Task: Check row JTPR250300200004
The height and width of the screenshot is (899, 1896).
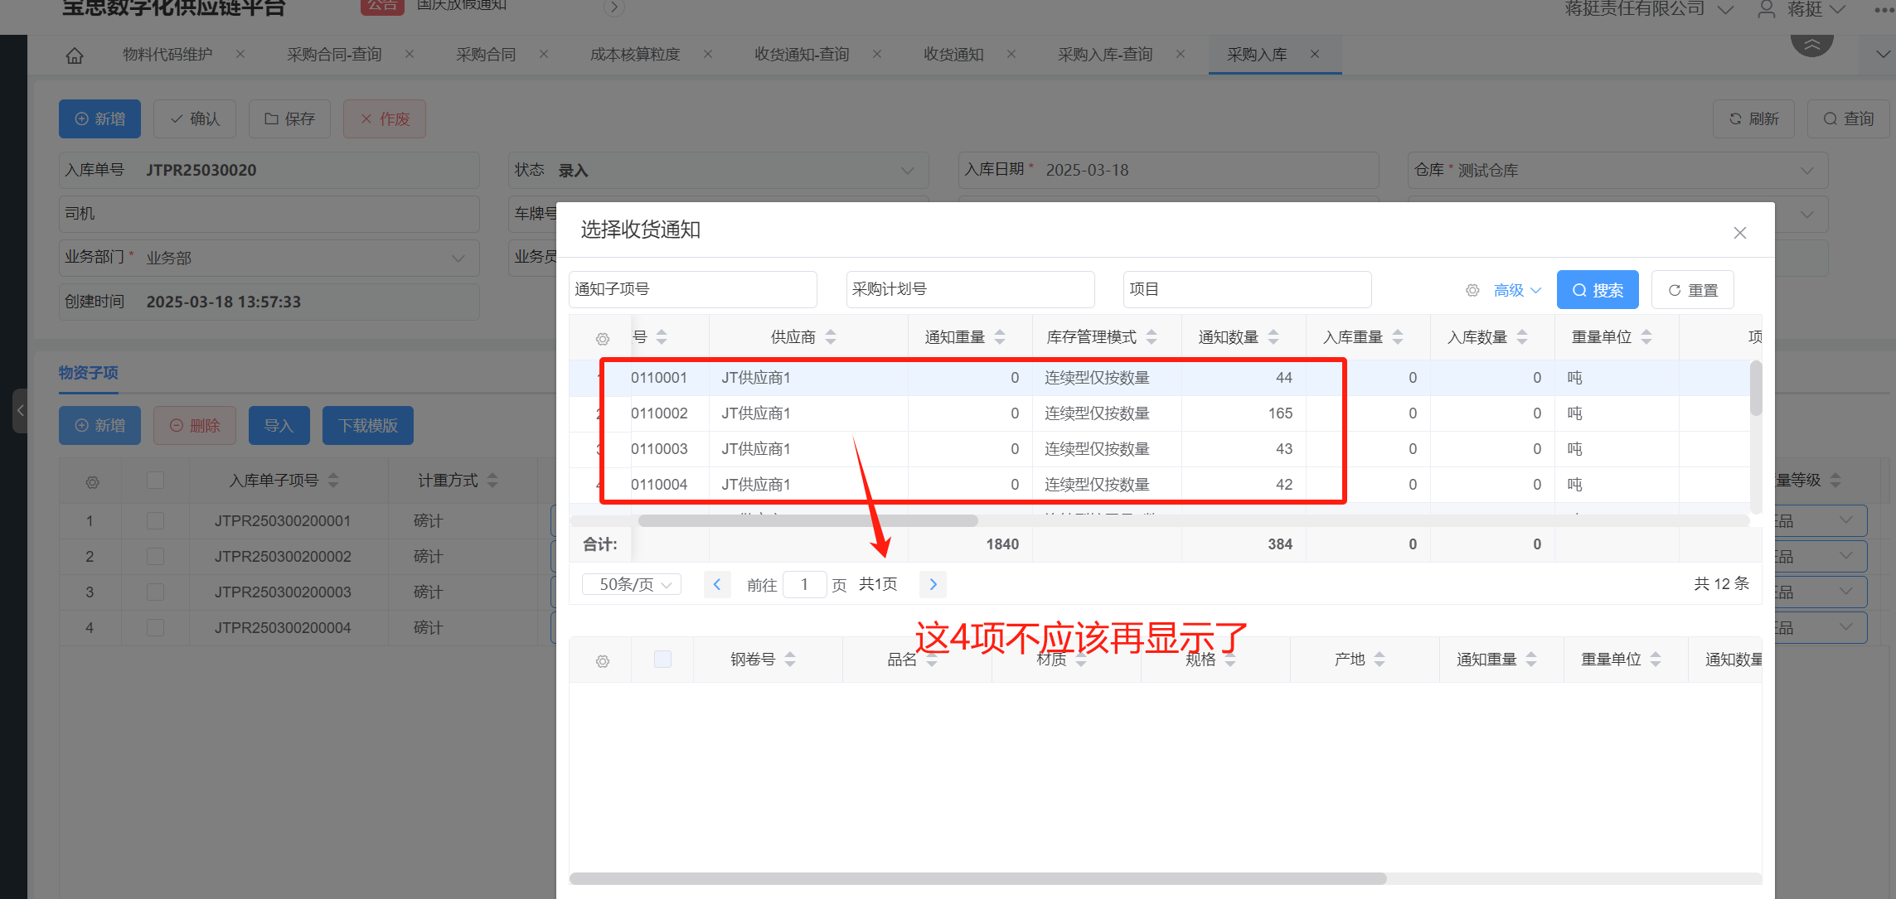Action: [155, 628]
